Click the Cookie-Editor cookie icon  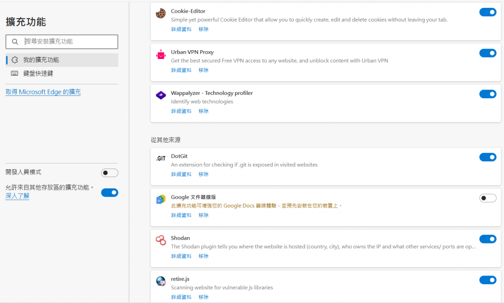[161, 13]
